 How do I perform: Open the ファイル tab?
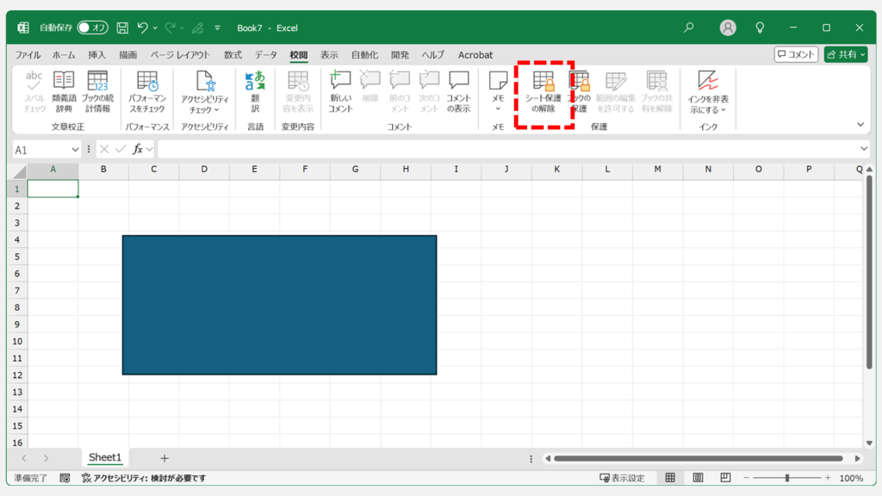(28, 54)
